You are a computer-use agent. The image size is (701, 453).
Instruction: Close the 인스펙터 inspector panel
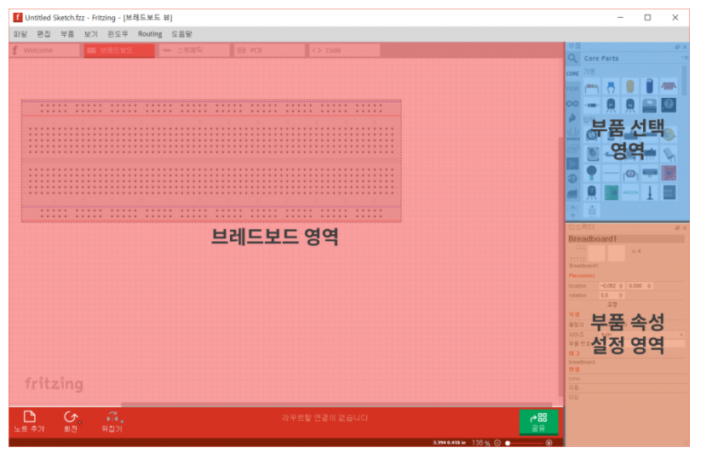click(x=685, y=228)
